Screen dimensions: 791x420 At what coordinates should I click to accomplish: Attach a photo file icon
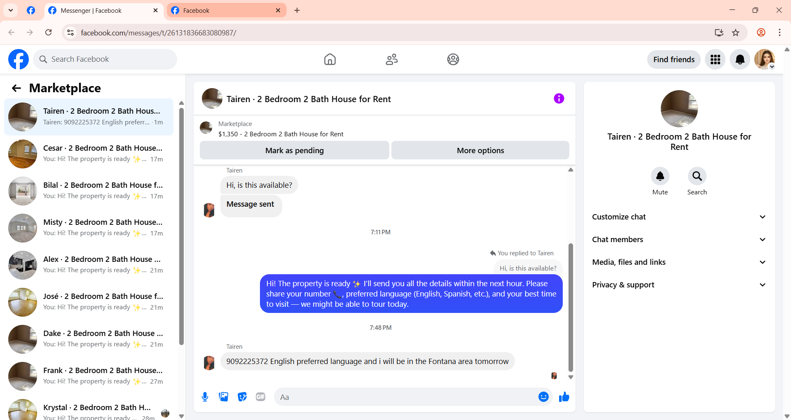click(x=224, y=397)
